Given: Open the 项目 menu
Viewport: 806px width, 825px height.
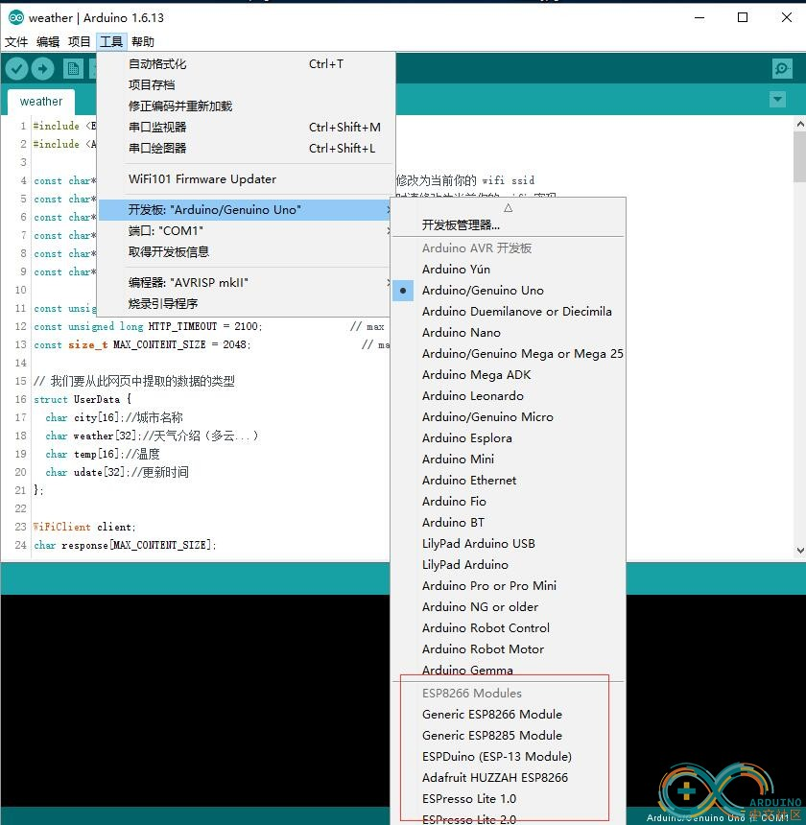Looking at the screenshot, I should click(x=80, y=41).
